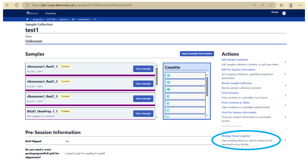Click the test1 collection title

32,30
